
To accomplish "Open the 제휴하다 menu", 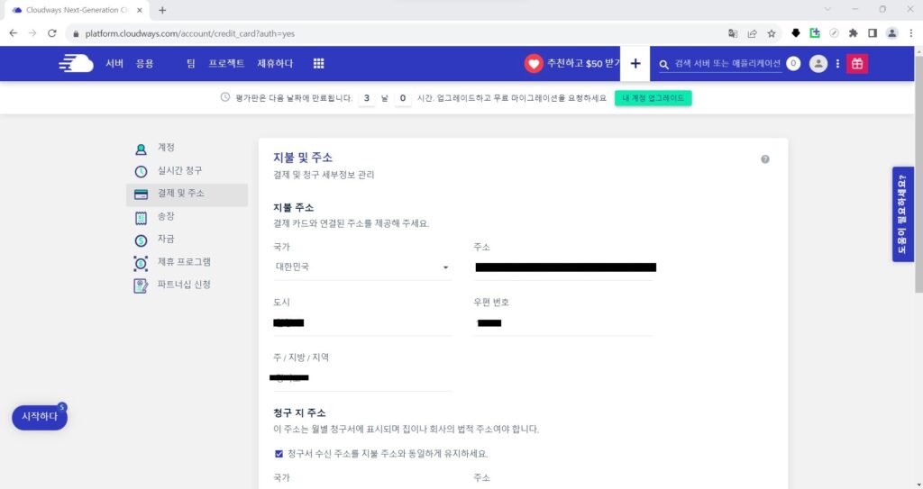I will pyautogui.click(x=275, y=64).
